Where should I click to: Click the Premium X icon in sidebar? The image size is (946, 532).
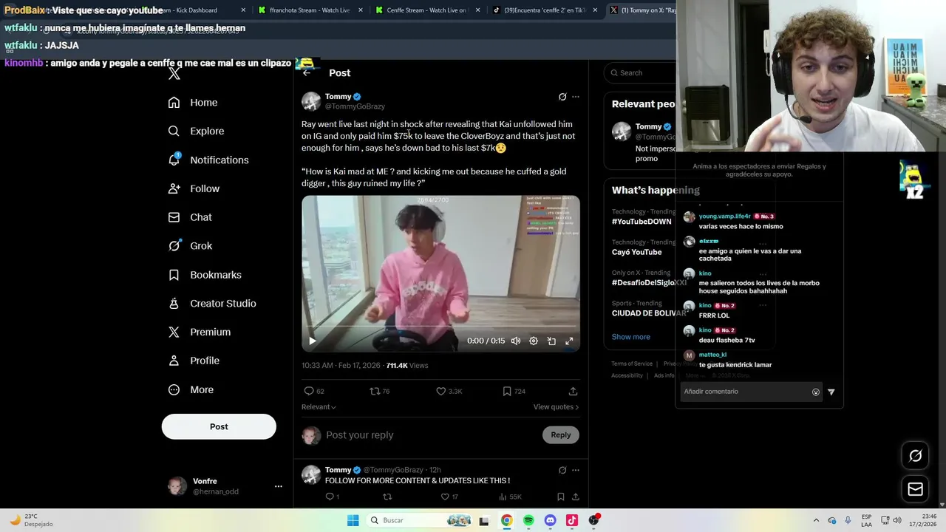pos(174,332)
